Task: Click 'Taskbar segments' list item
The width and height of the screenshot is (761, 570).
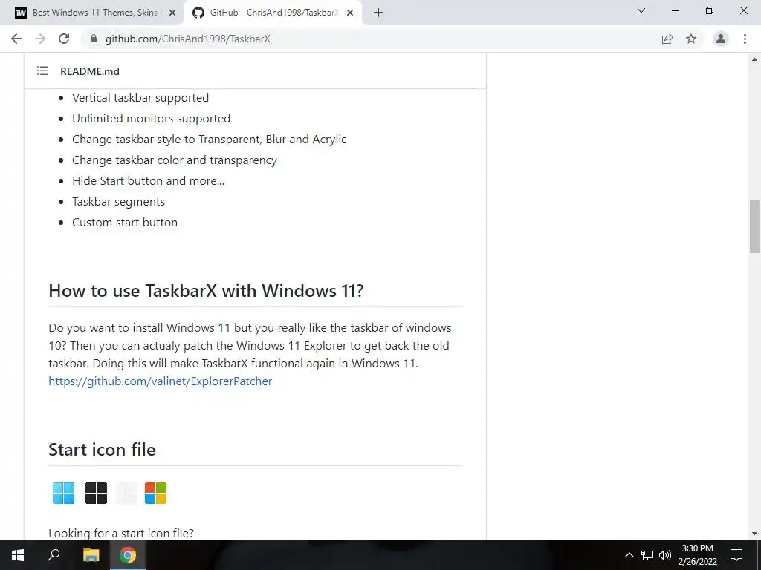Action: pyautogui.click(x=118, y=202)
